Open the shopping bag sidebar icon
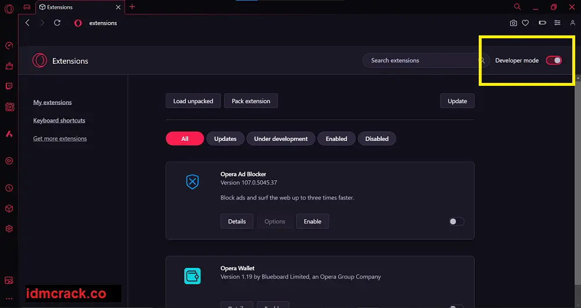 click(x=9, y=66)
